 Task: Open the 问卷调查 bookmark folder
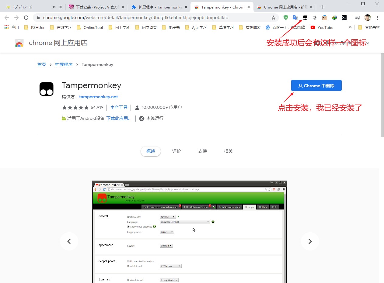(x=146, y=27)
